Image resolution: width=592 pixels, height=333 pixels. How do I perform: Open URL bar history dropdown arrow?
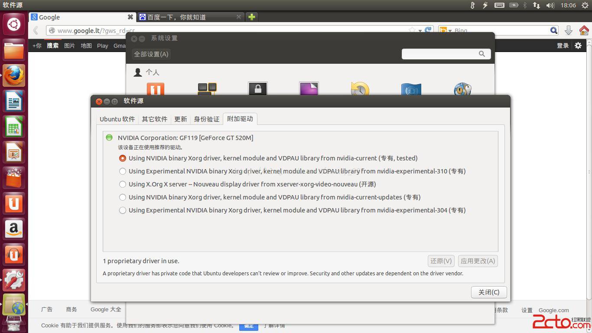pyautogui.click(x=420, y=31)
